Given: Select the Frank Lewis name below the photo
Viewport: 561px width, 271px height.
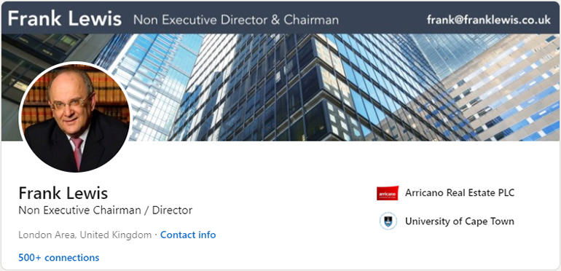Looking at the screenshot, I should coord(63,194).
